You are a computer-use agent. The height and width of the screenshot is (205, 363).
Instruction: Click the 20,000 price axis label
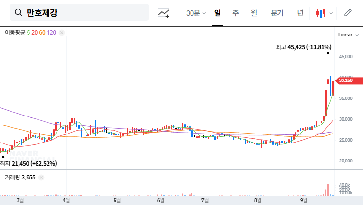(x=345, y=161)
